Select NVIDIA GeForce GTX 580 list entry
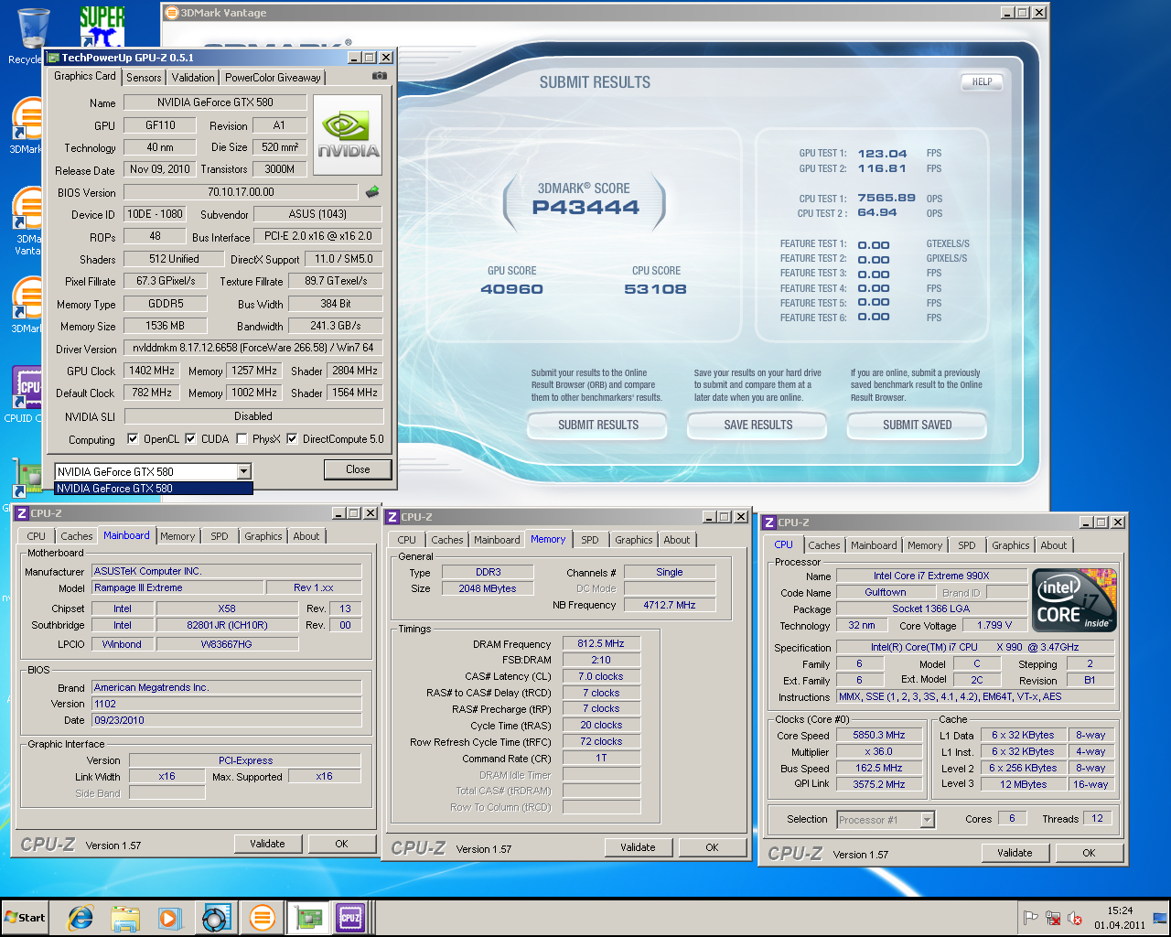The image size is (1171, 937). pos(153,489)
